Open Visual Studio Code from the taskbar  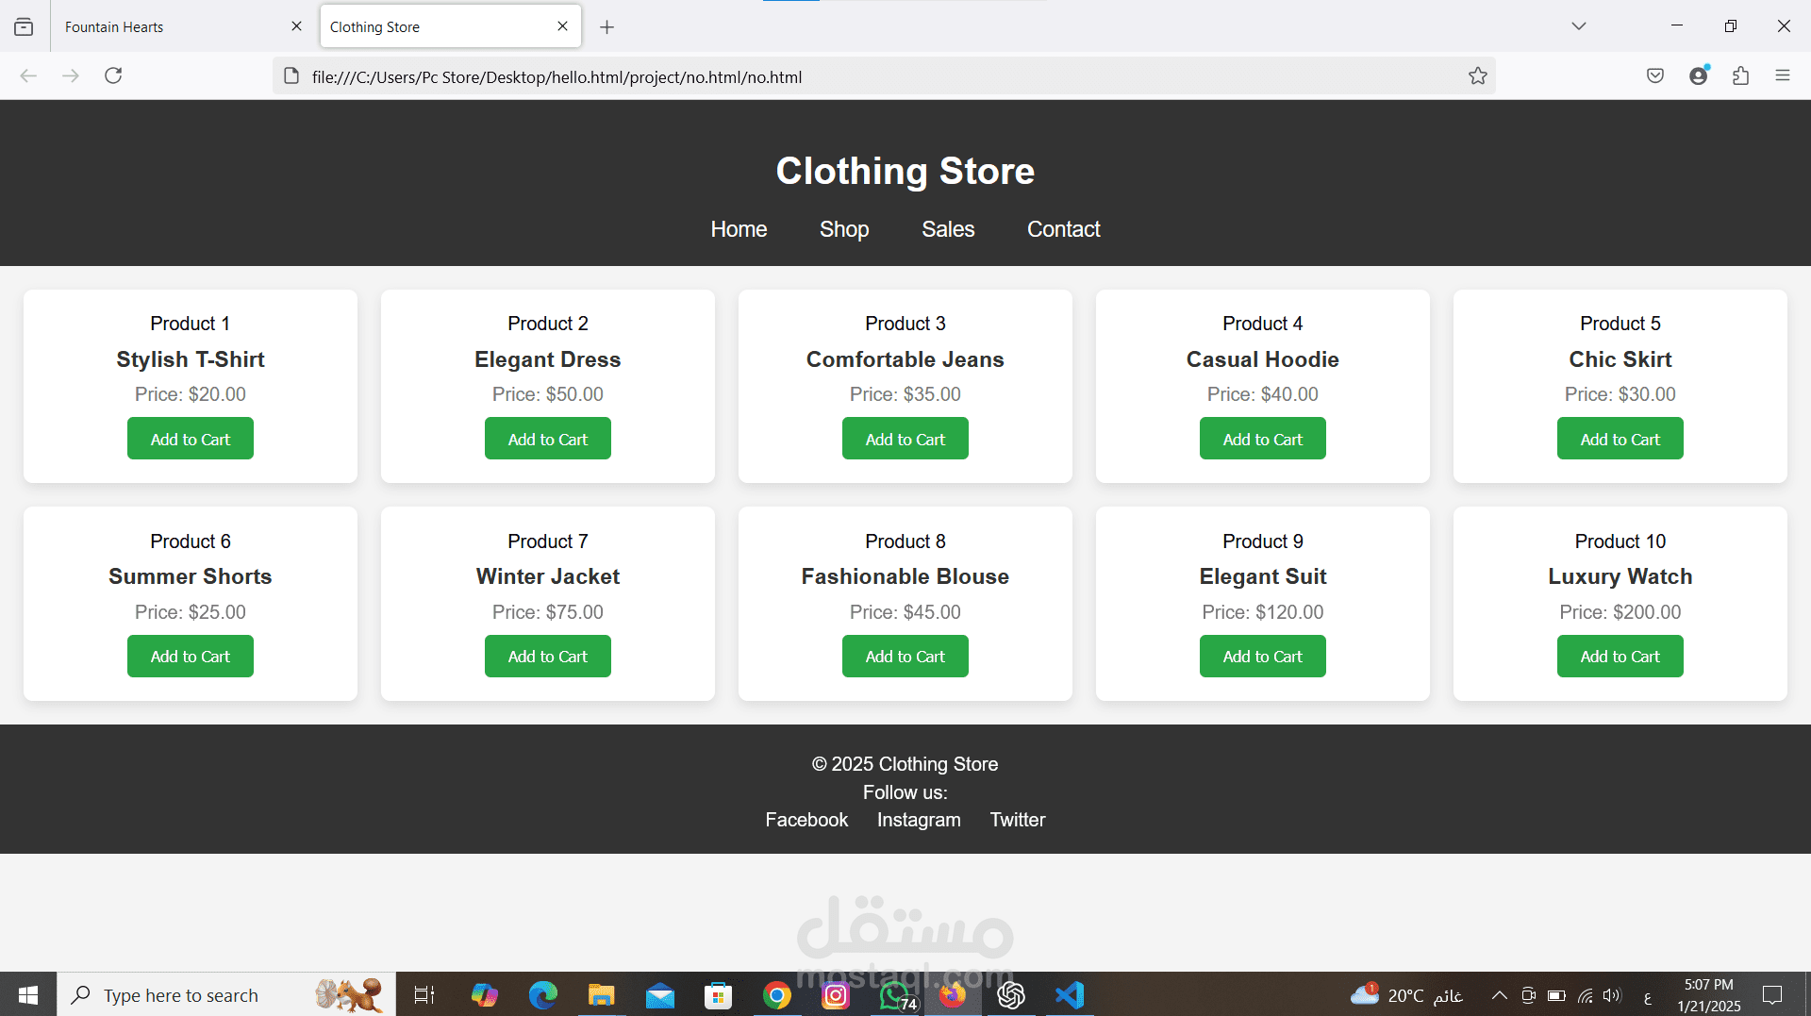[1070, 994]
